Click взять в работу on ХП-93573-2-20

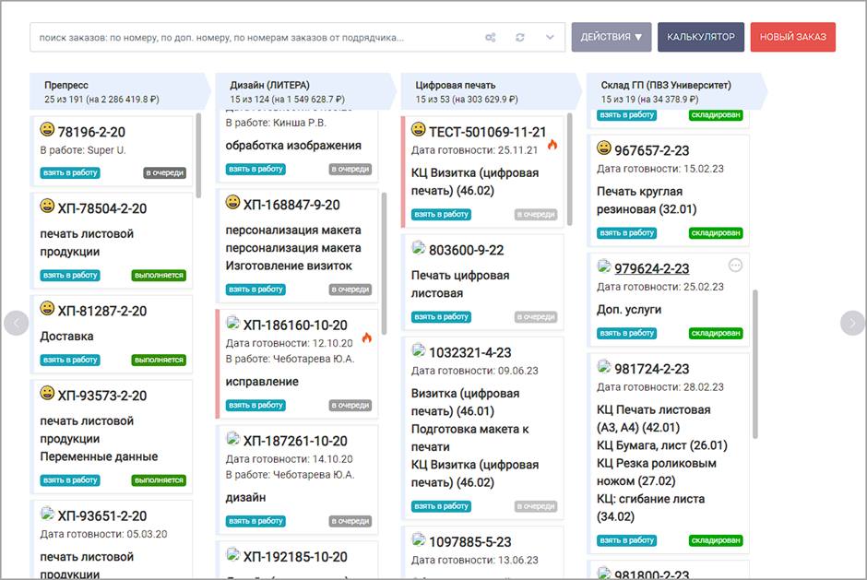[x=70, y=479]
